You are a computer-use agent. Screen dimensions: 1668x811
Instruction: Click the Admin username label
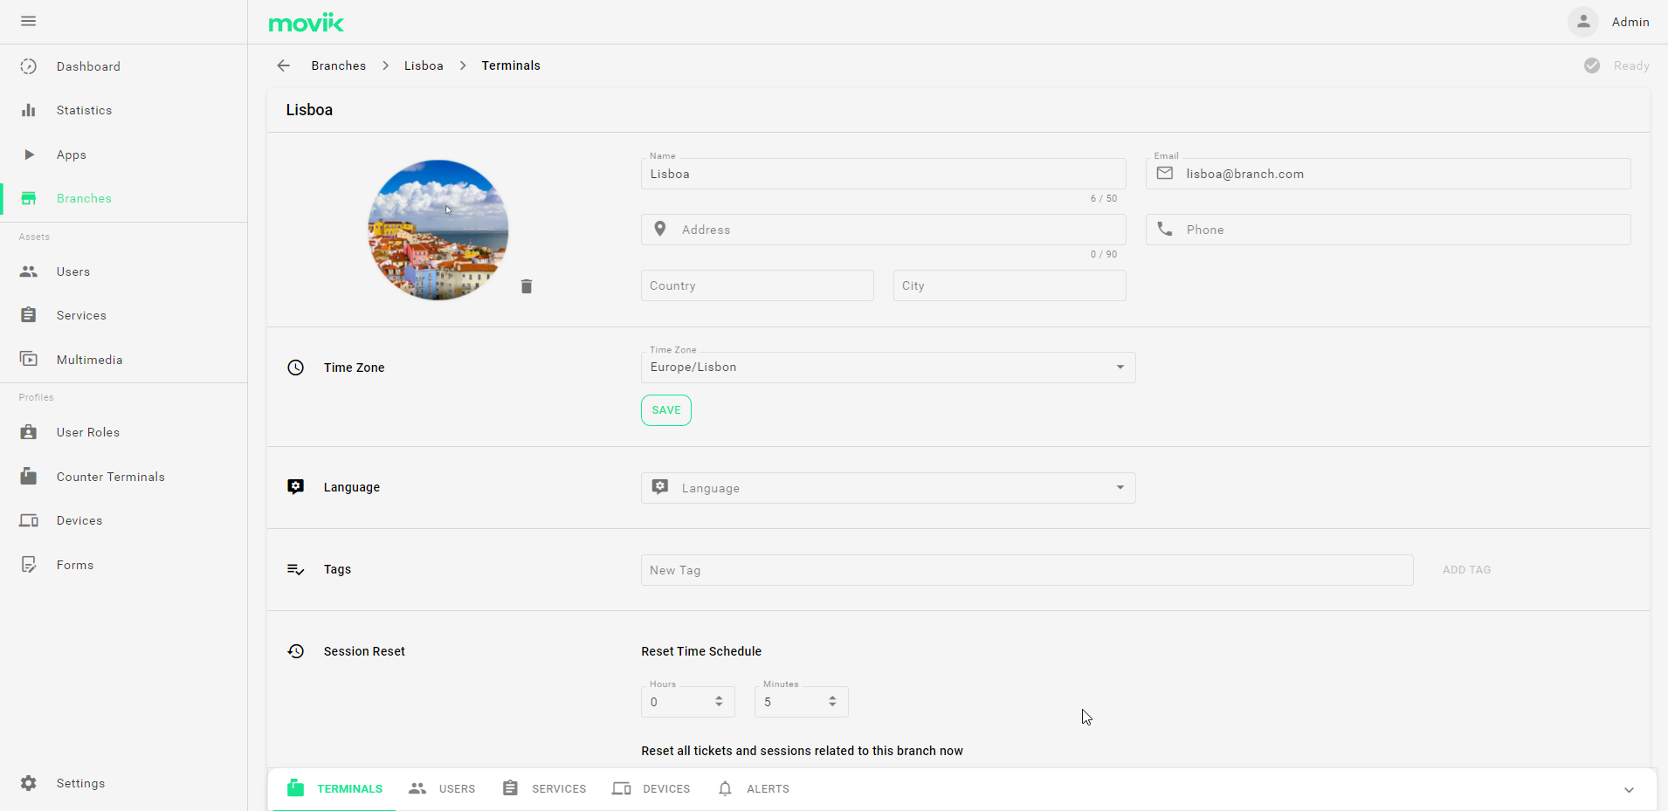coord(1630,22)
